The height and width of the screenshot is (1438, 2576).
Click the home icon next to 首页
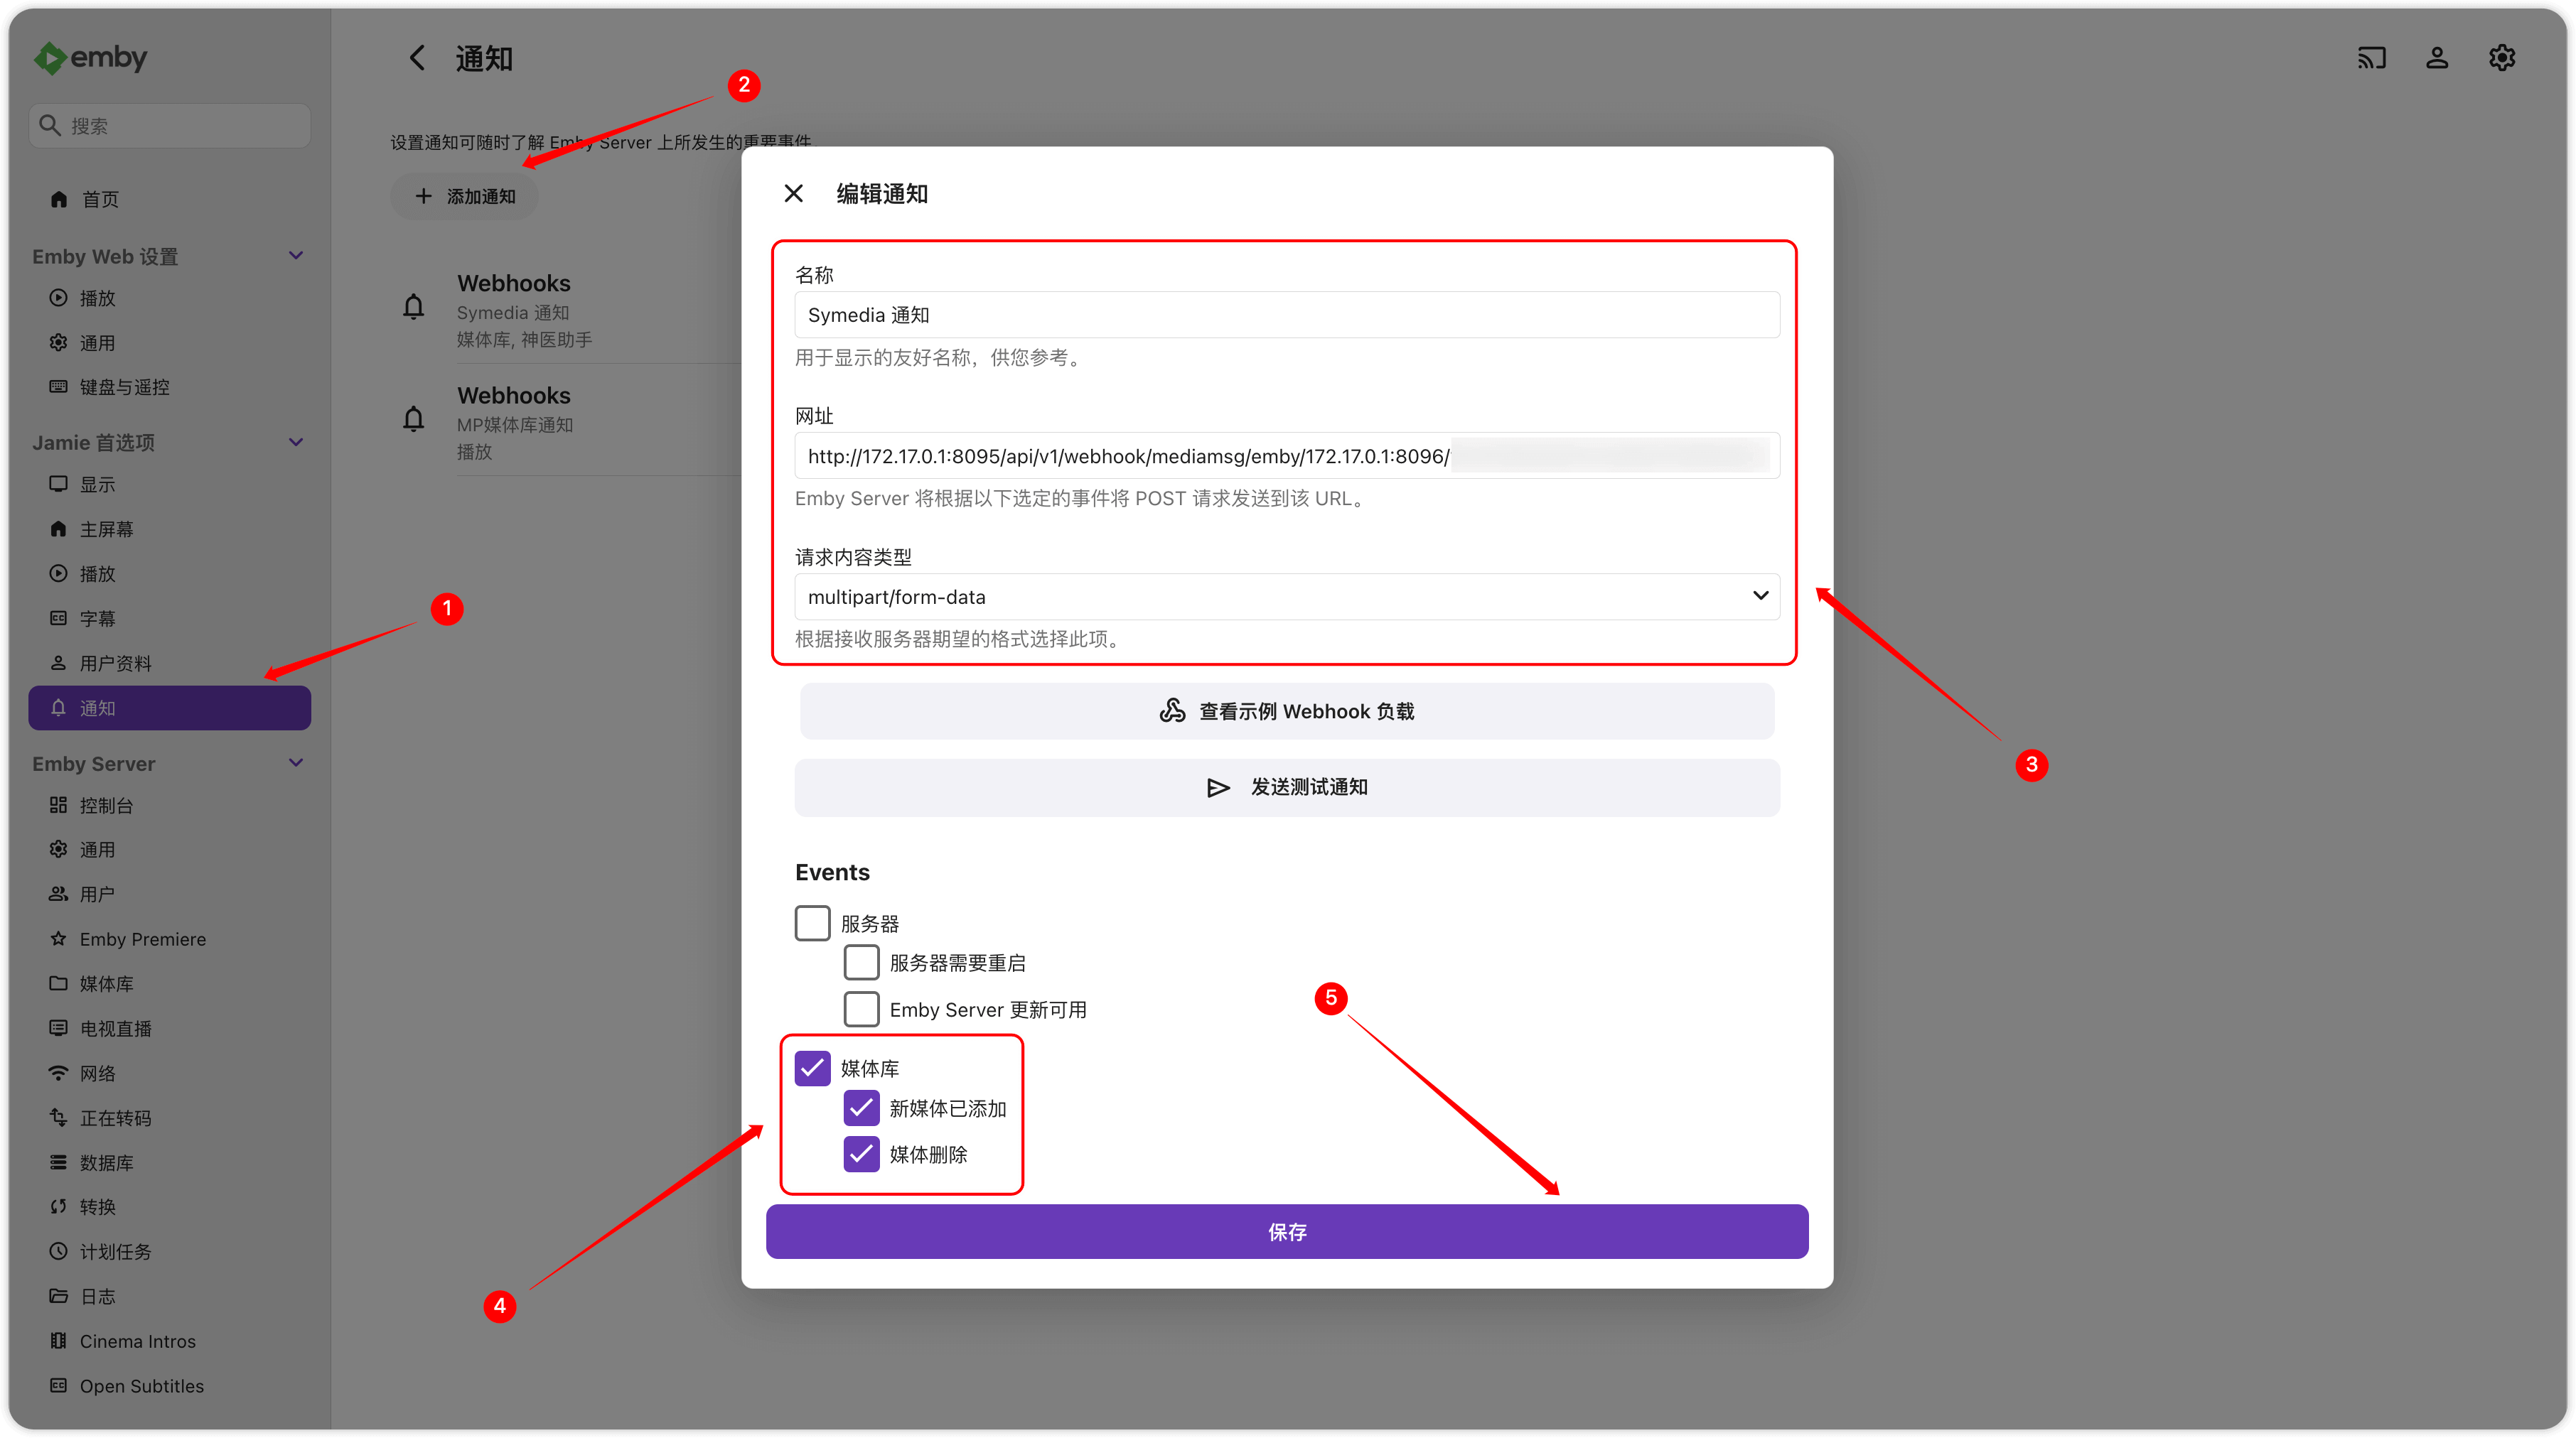tap(59, 199)
